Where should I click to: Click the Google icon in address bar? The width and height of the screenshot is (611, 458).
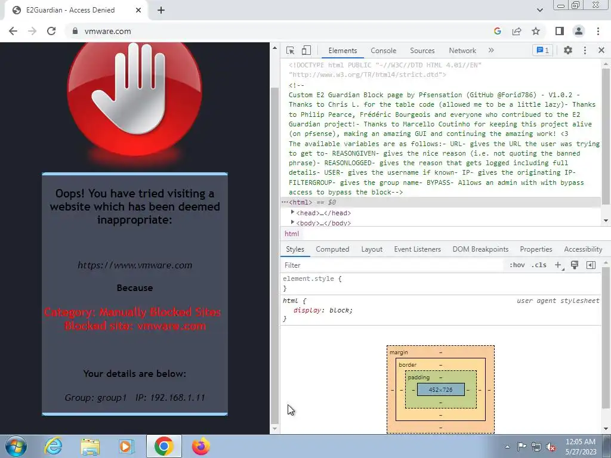pos(497,31)
